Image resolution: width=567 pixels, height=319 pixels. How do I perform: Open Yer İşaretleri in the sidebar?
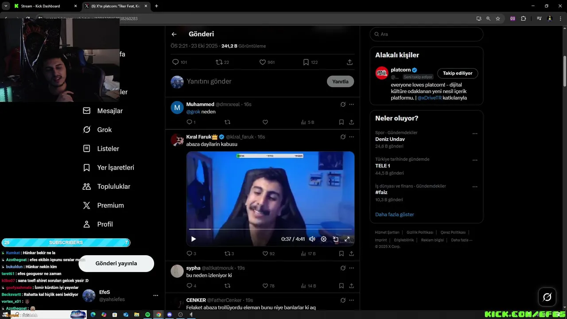coord(108,167)
